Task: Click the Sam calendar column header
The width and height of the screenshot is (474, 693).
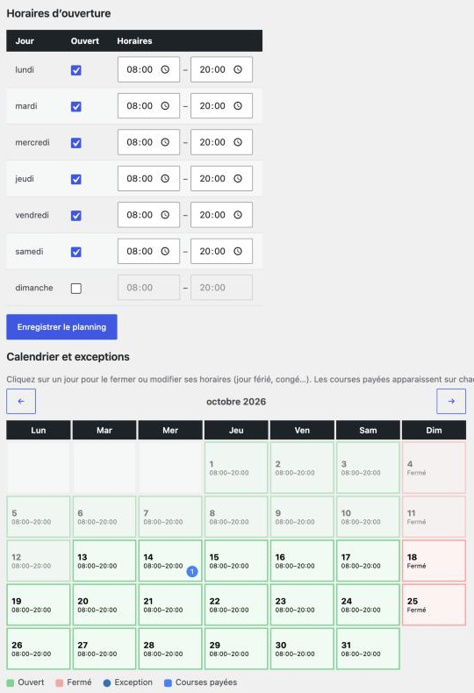Action: 368,430
